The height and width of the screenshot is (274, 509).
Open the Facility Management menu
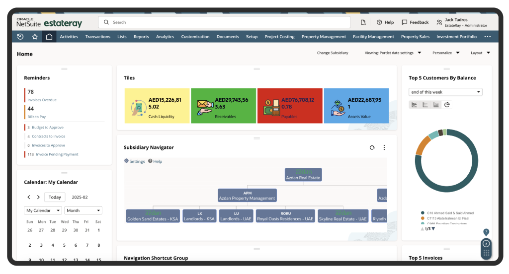click(373, 37)
